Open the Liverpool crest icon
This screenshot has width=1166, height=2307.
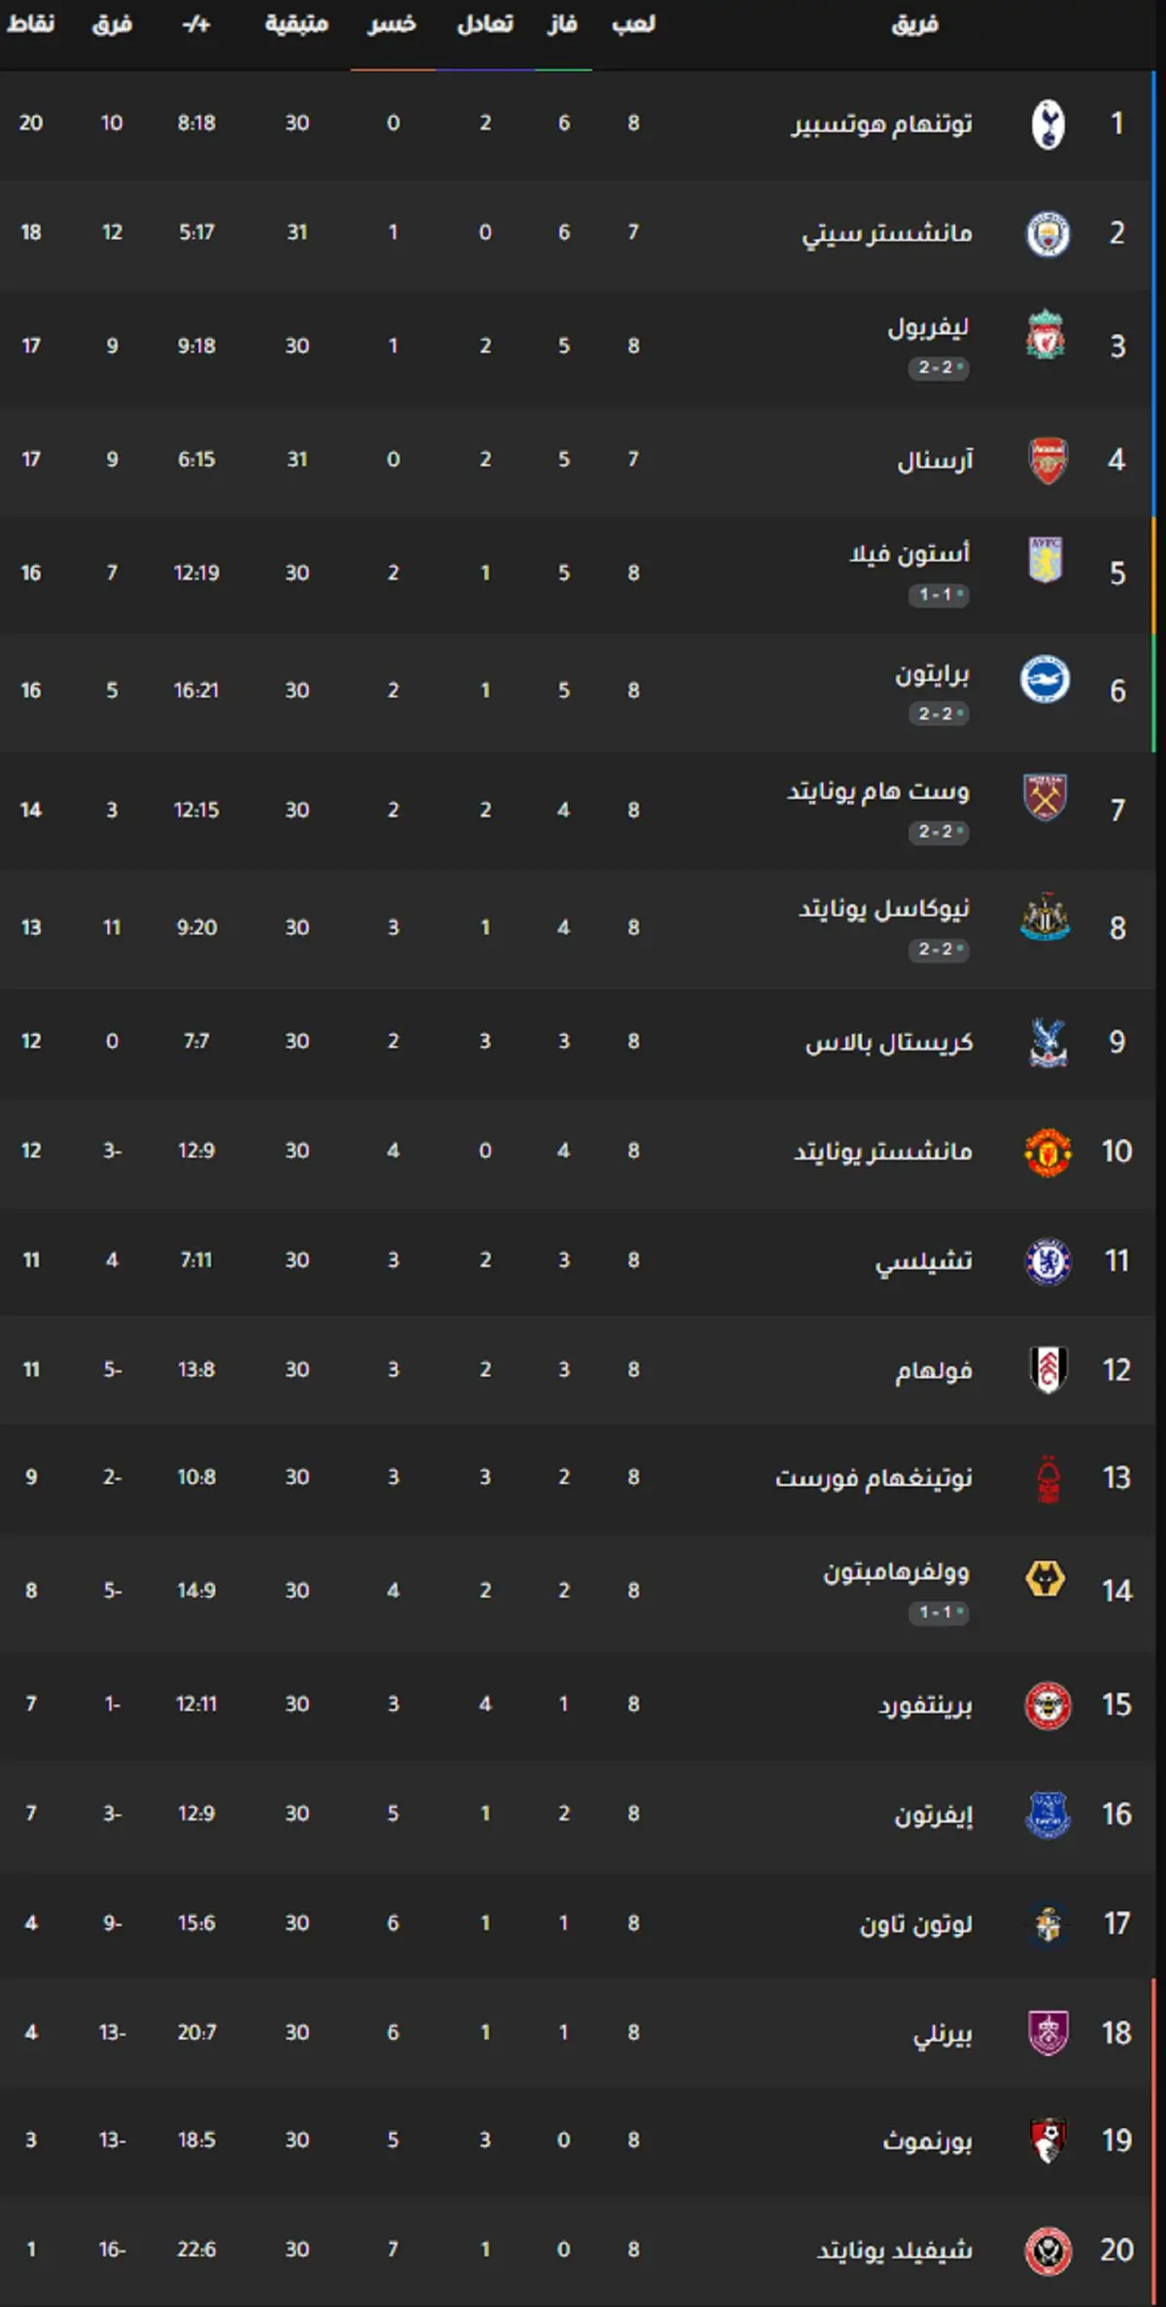1046,335
